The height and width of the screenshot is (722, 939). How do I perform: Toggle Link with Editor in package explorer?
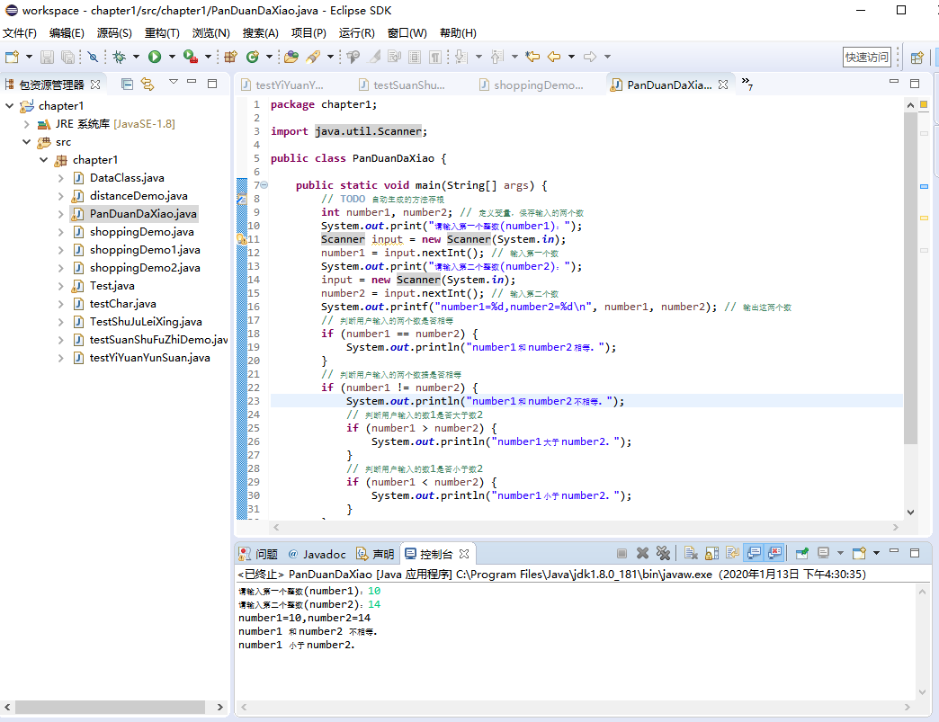point(148,84)
